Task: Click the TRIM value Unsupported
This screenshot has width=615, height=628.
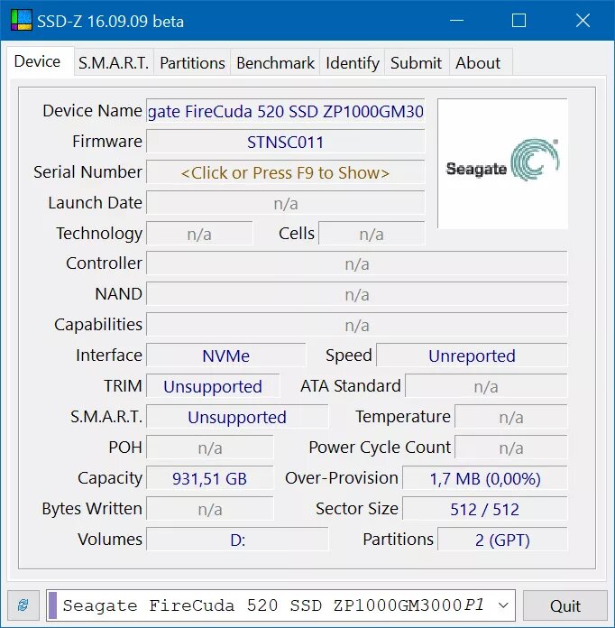Action: (x=213, y=386)
